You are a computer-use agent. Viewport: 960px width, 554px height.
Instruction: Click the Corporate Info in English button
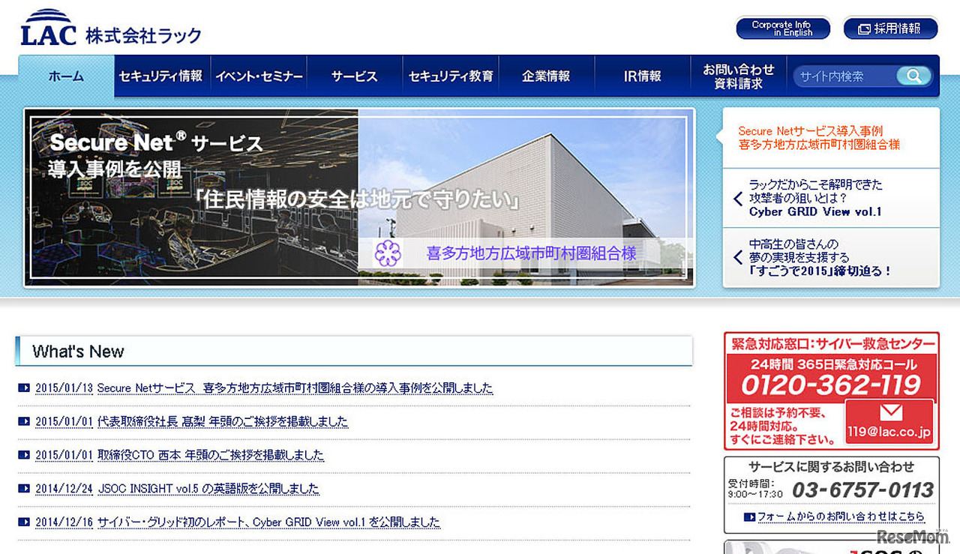[x=782, y=28]
